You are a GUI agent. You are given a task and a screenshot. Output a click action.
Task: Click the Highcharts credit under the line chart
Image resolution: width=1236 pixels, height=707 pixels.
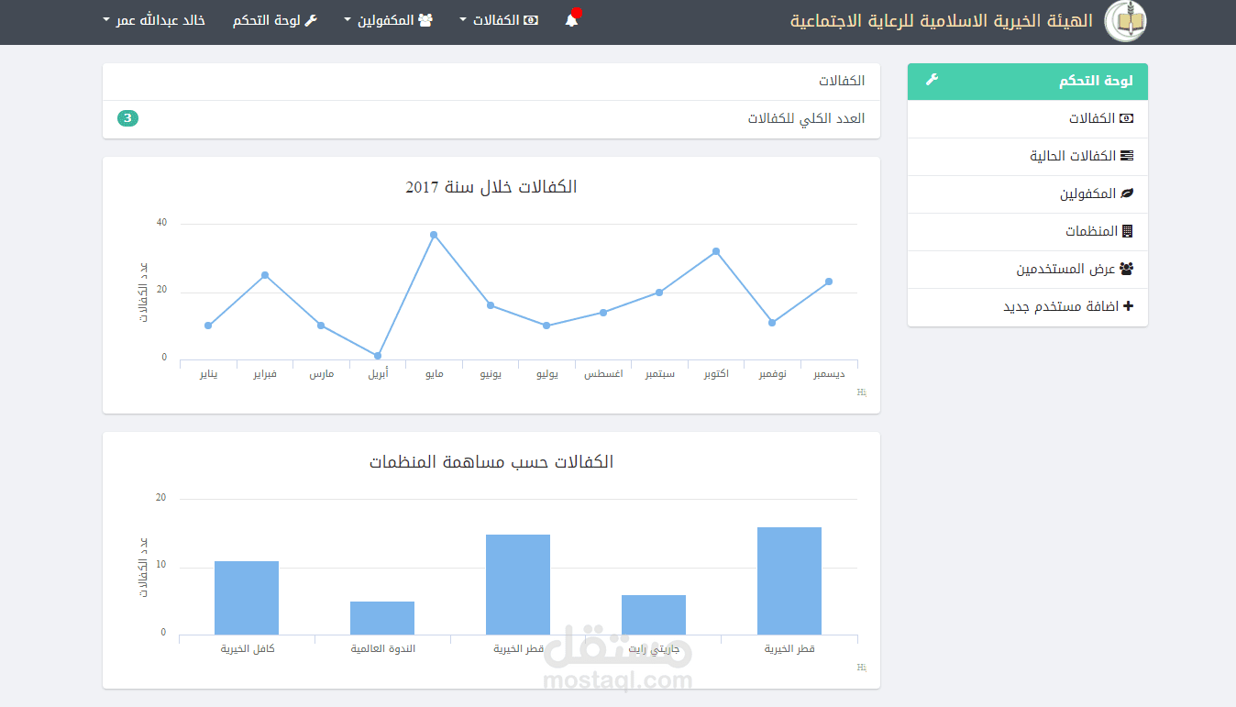click(x=861, y=392)
